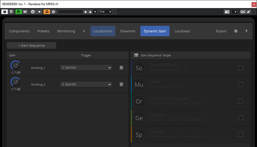Check the Music target checkbox

tap(241, 84)
